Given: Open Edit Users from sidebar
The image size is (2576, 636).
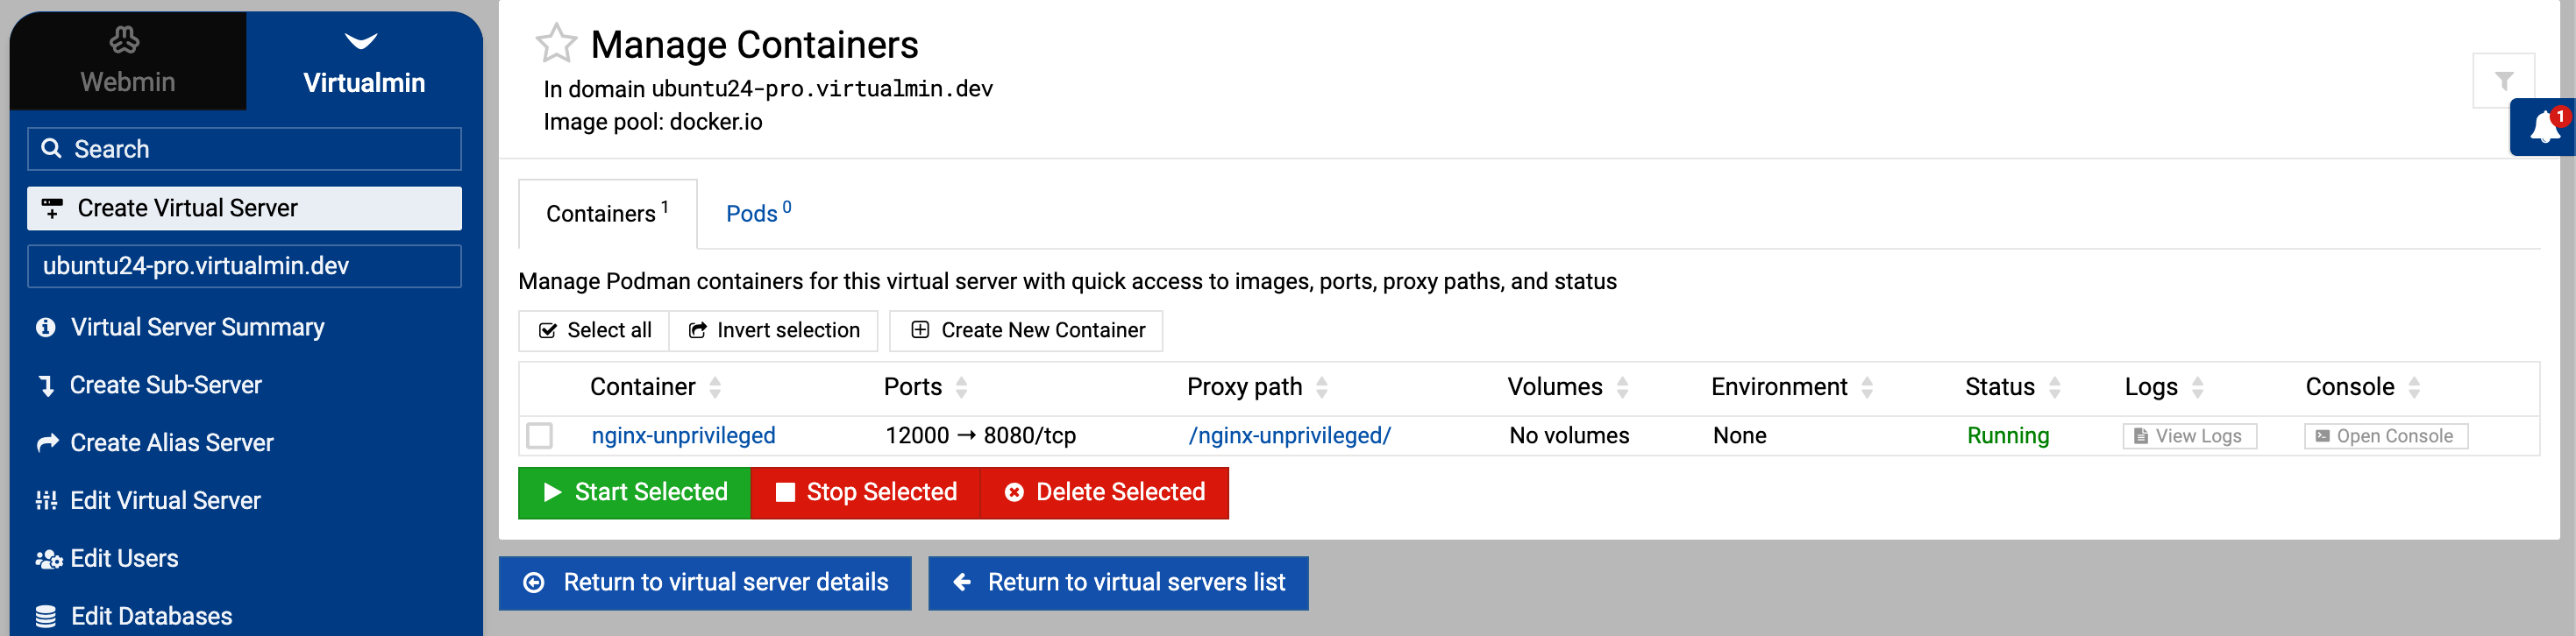Looking at the screenshot, I should tap(124, 558).
